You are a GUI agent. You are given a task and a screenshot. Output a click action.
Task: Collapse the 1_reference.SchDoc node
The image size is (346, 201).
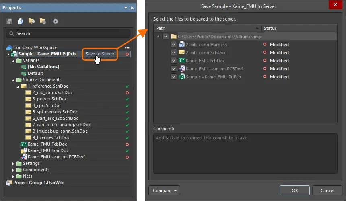click(18, 86)
